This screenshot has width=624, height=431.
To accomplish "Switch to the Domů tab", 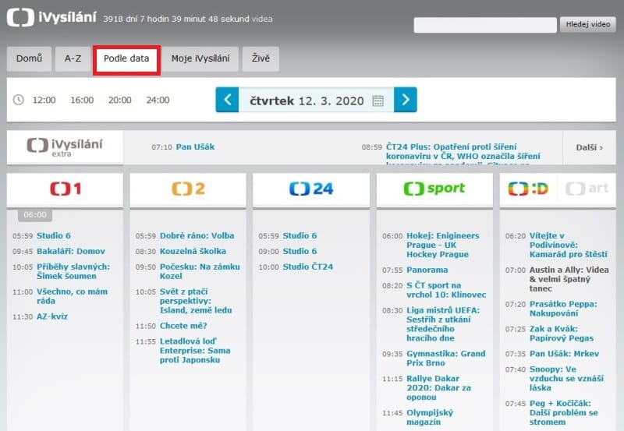I will pos(29,59).
